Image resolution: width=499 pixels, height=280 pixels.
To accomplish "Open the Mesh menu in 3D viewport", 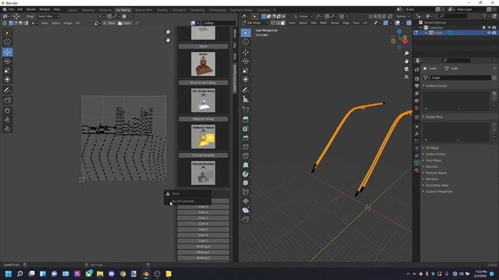I will (323, 23).
